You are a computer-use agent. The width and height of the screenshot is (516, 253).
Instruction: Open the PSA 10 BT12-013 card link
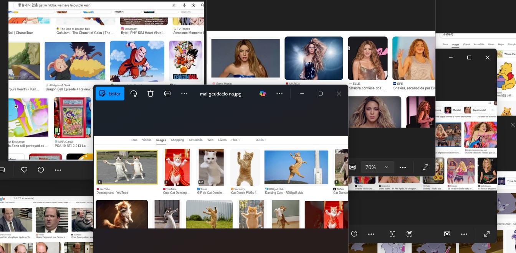72,146
